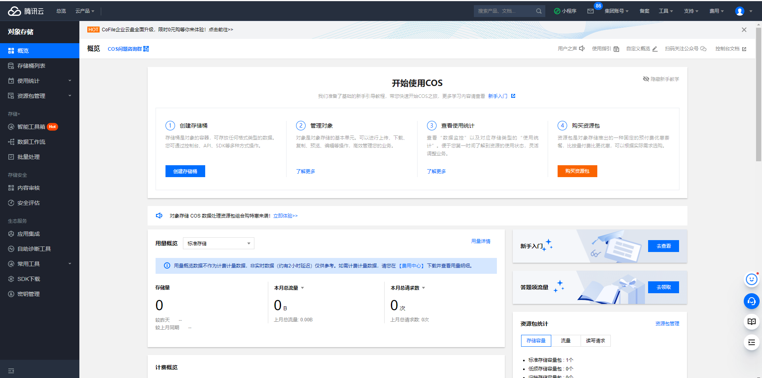Open the 资源包管理 link in statistics

coord(667,324)
